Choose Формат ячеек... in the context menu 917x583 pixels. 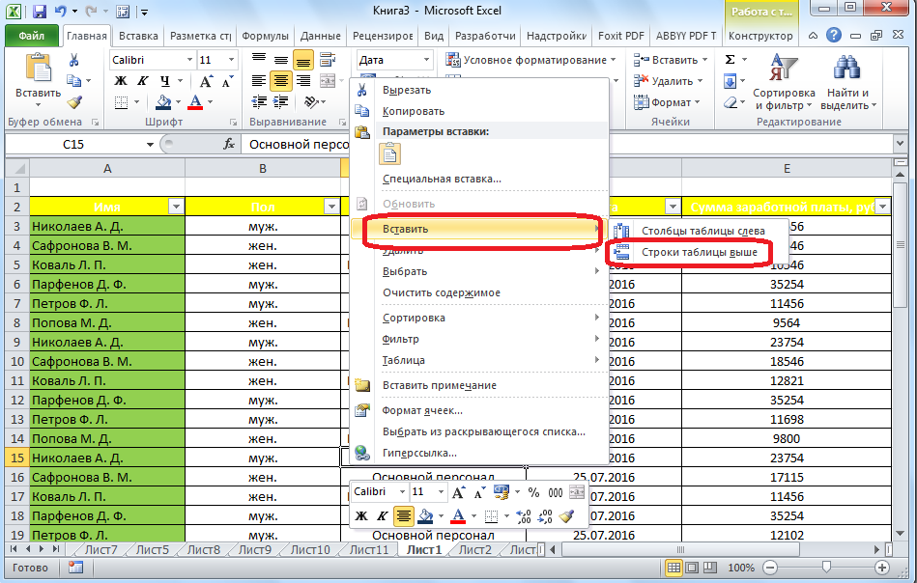coord(421,410)
